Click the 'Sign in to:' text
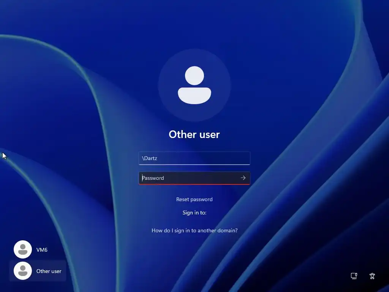The image size is (389, 292). [x=194, y=213]
